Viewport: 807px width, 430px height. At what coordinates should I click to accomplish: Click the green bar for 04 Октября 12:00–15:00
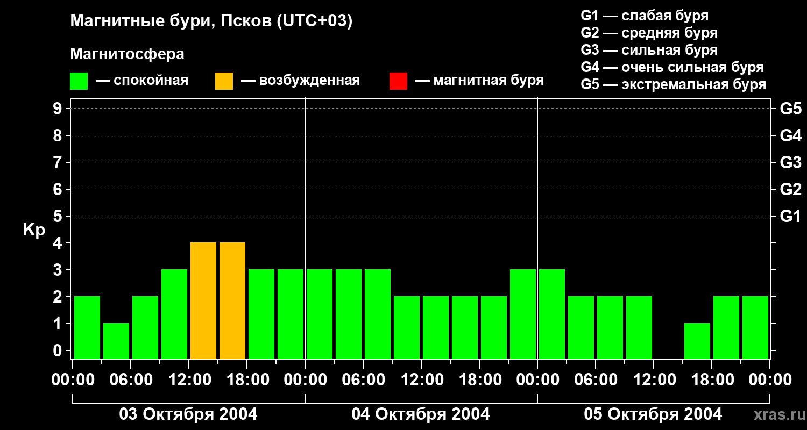point(436,327)
